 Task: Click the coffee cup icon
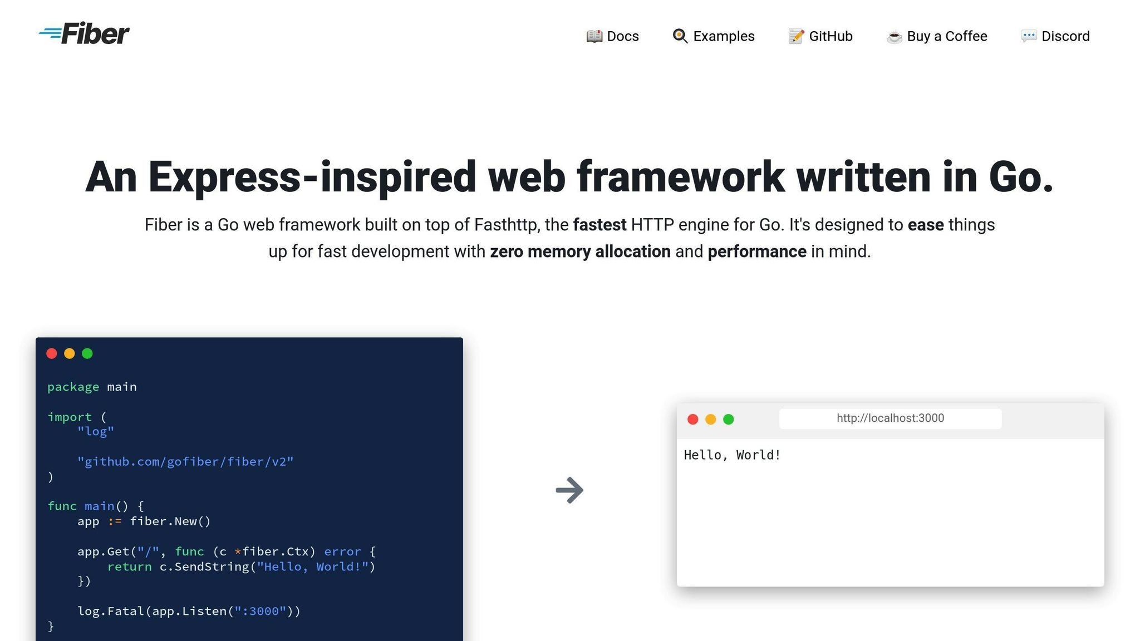894,37
